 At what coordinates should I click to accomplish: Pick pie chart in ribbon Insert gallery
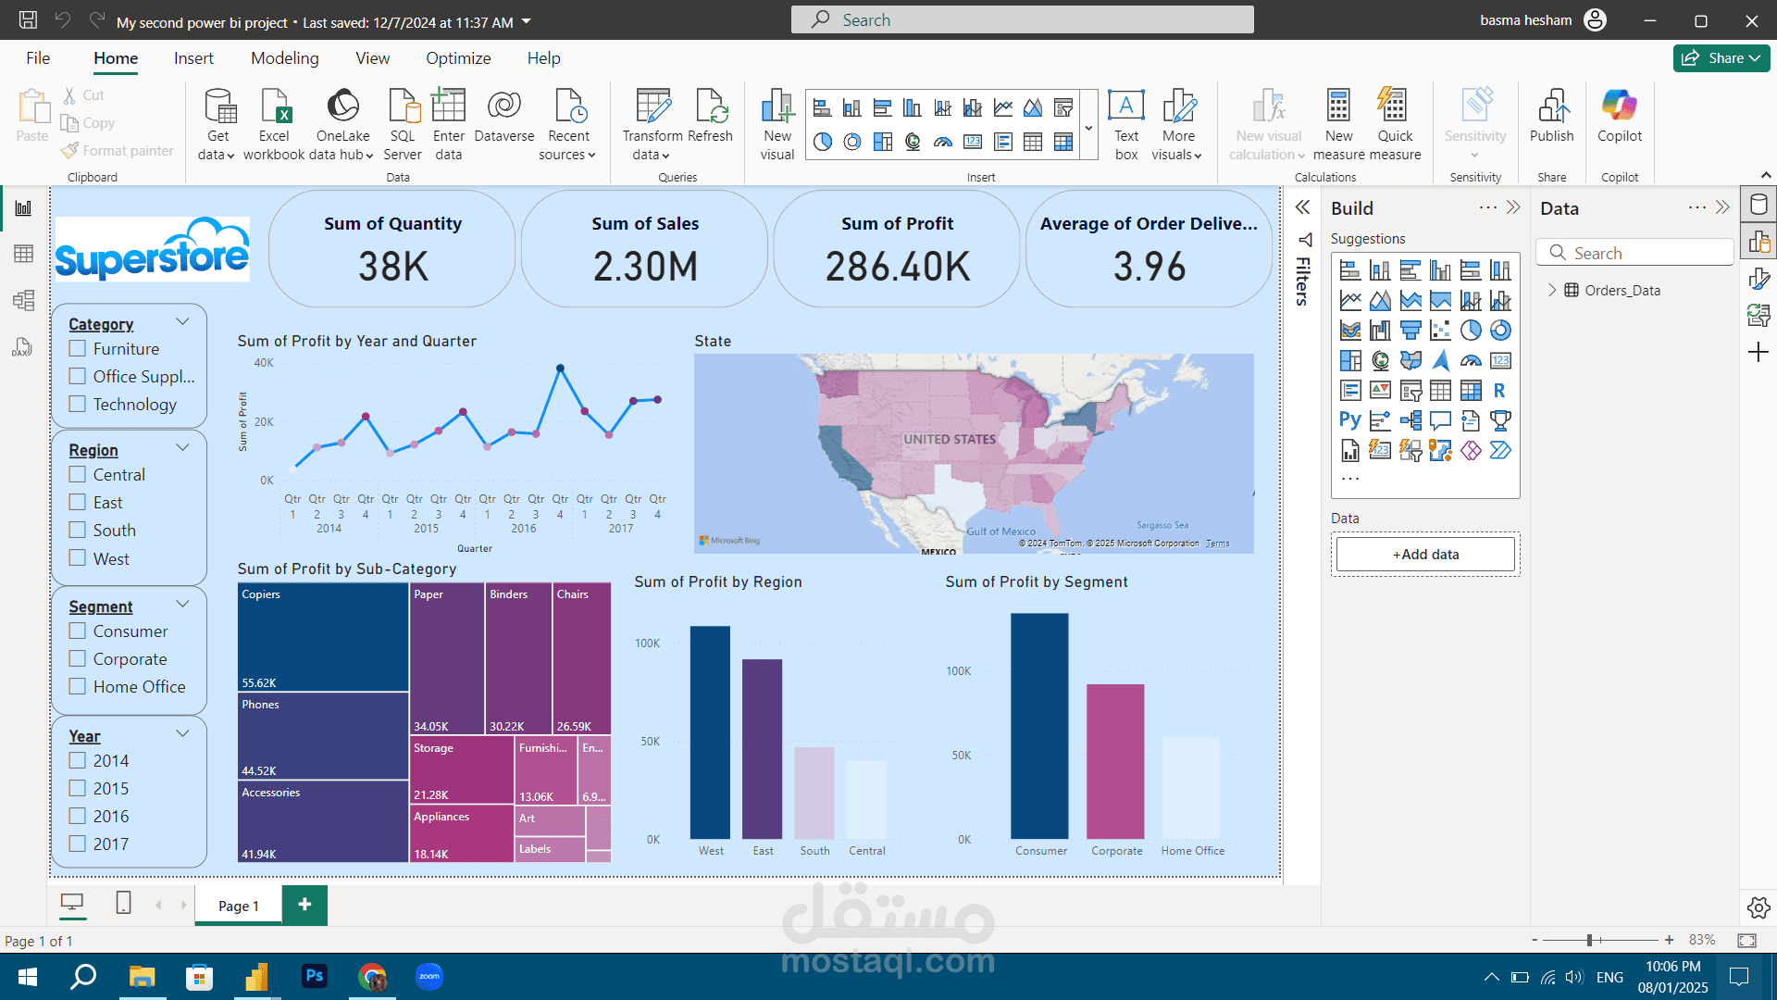coord(823,142)
